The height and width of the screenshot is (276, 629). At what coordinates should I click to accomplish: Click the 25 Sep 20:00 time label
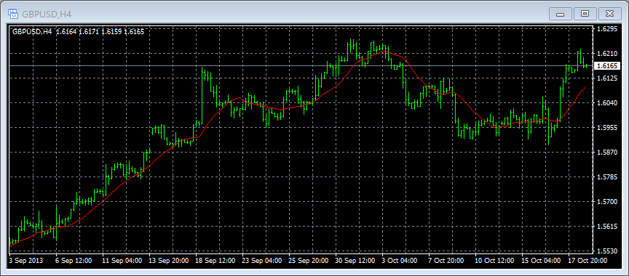308,261
